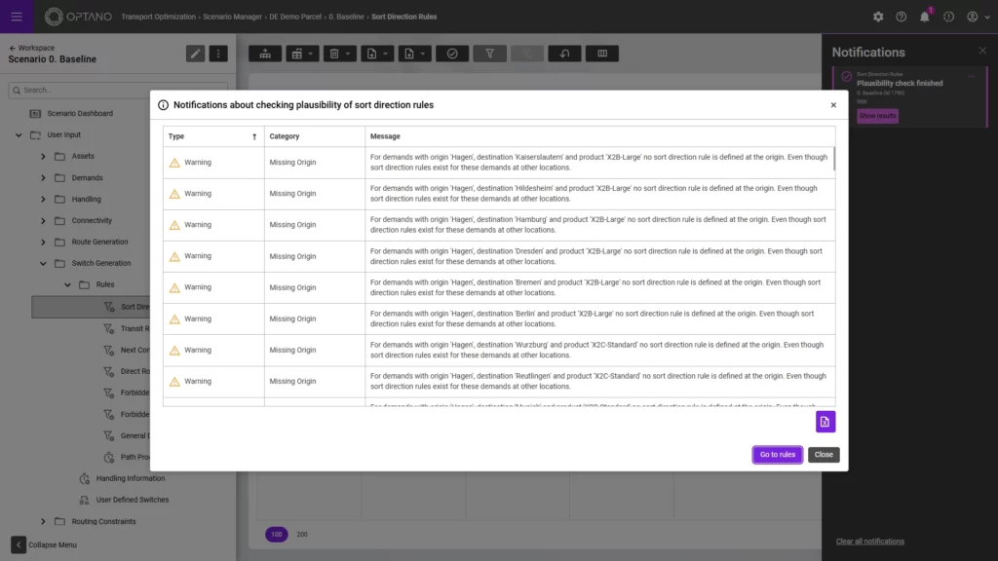
Task: Expand the Demands folder in the tree
Action: [43, 178]
